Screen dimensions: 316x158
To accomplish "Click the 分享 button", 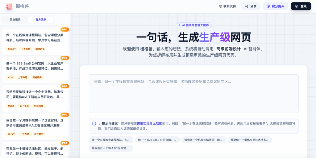I will [251, 6].
